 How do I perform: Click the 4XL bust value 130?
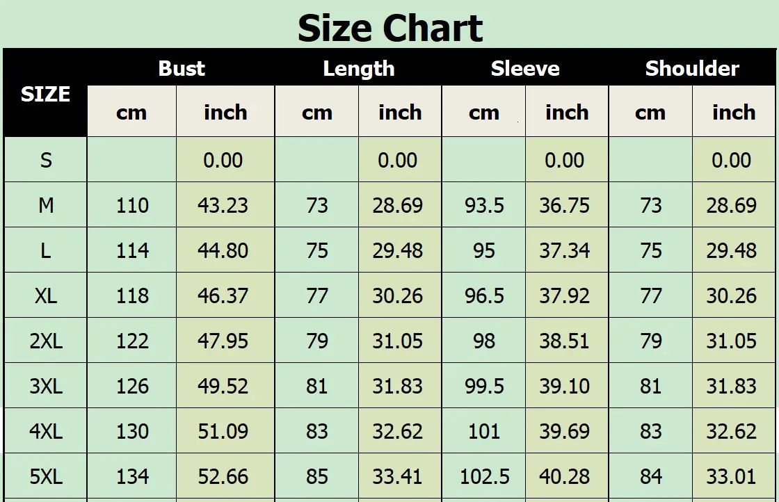pos(132,431)
